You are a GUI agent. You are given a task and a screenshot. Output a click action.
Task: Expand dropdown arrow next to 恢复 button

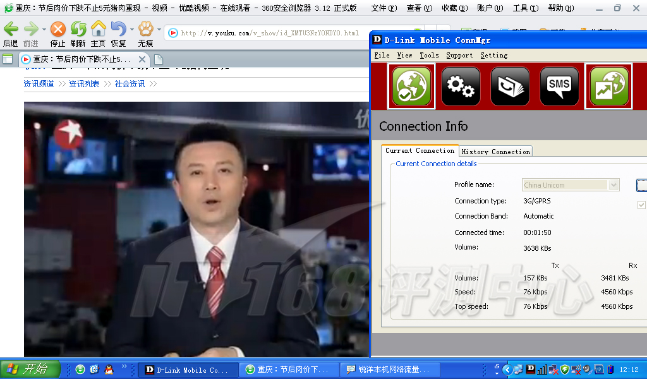[131, 29]
